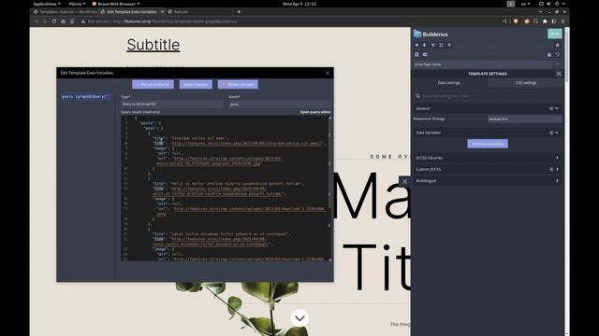Viewport: 599px width, 336px height.
Task: Switch to the Templates WordPress browser tab
Action: click(65, 12)
